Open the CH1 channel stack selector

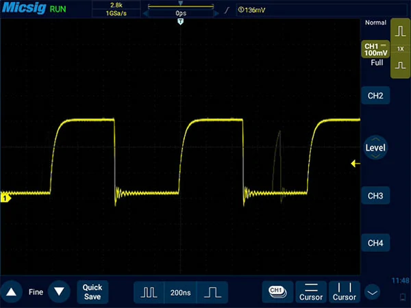coord(277,292)
